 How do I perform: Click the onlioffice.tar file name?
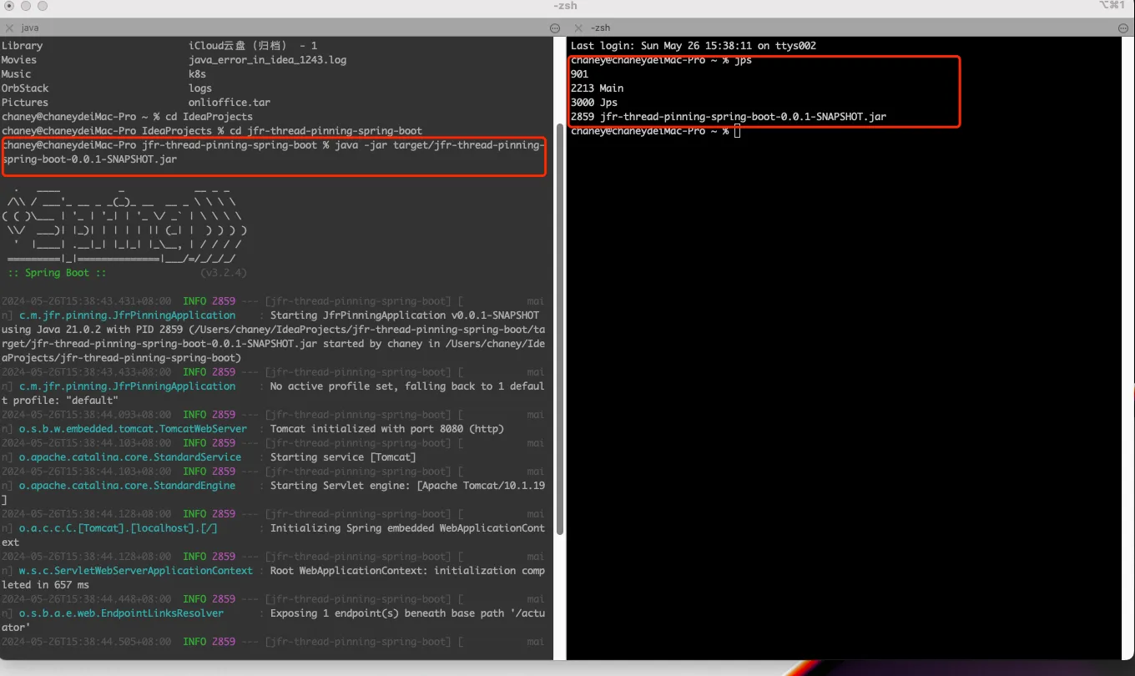coord(230,103)
